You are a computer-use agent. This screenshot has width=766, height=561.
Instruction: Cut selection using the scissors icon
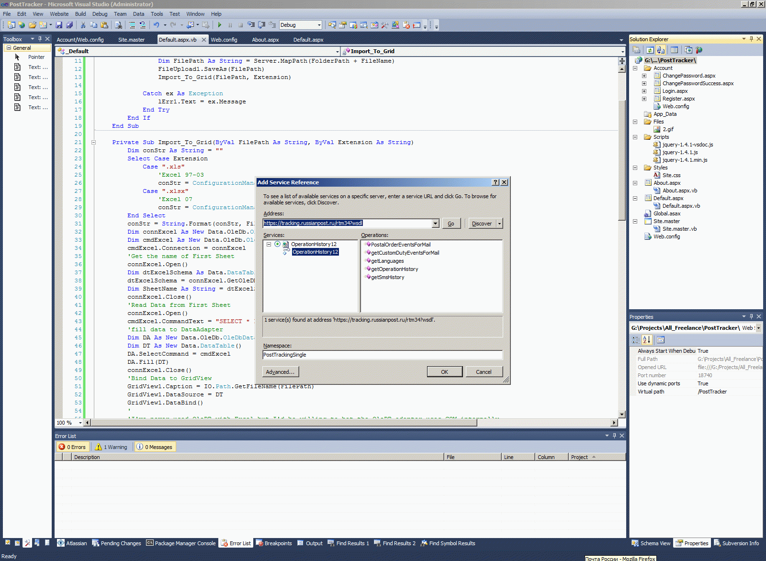tap(83, 25)
